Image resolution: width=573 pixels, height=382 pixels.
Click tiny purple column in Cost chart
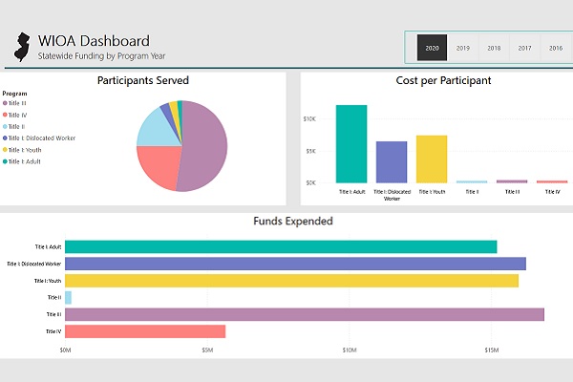pos(512,181)
